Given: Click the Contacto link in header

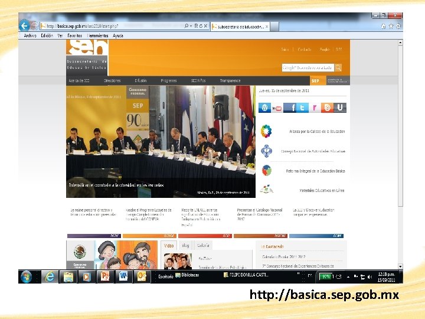Looking at the screenshot, I should [x=305, y=50].
